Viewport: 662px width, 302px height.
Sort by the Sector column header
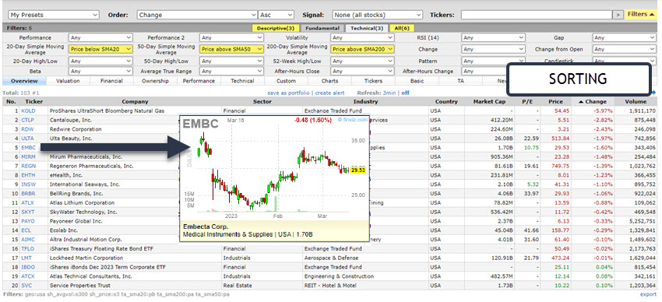tap(262, 102)
